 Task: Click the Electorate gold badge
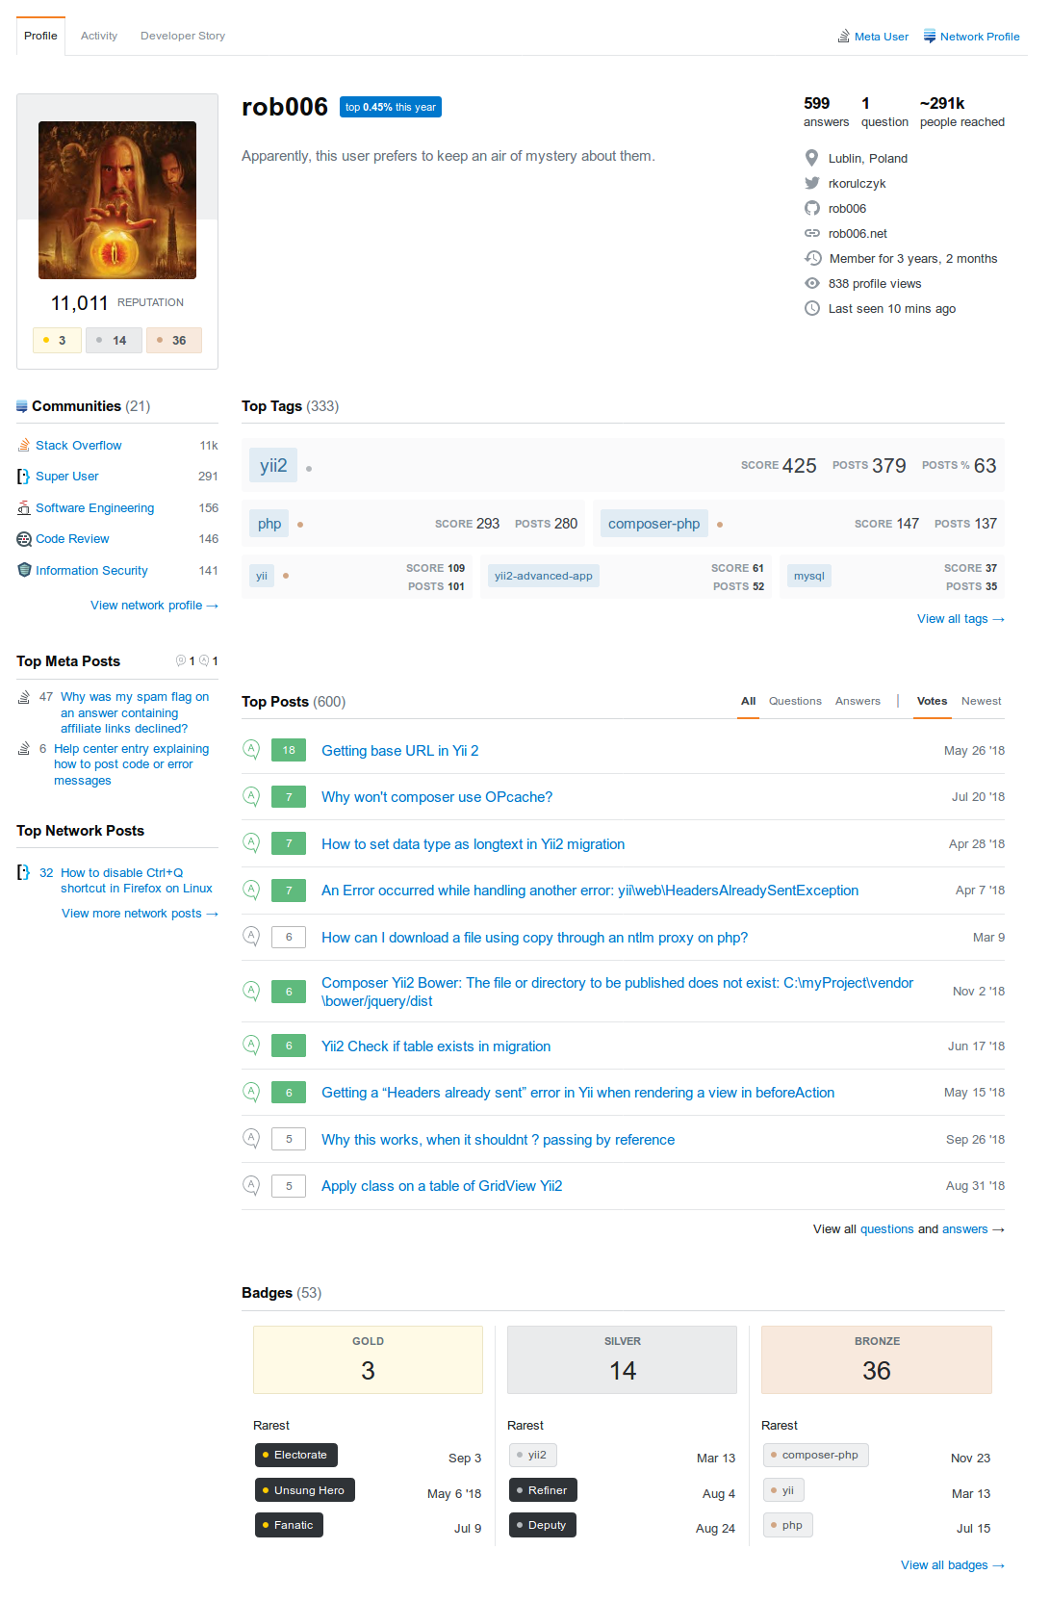coord(295,1455)
